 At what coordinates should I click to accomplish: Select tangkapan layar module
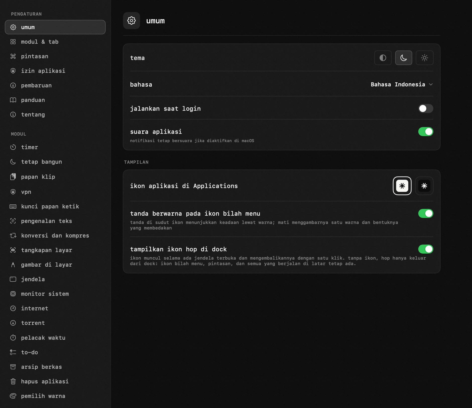coord(55,250)
